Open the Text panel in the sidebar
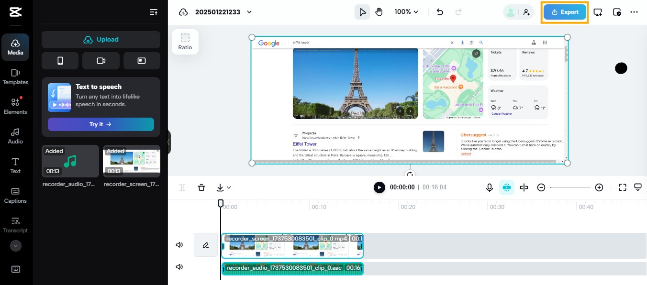Image resolution: width=647 pixels, height=285 pixels. pos(15,165)
